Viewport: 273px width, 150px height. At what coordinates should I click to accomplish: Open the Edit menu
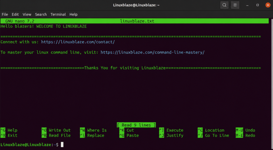(x=15, y=14)
